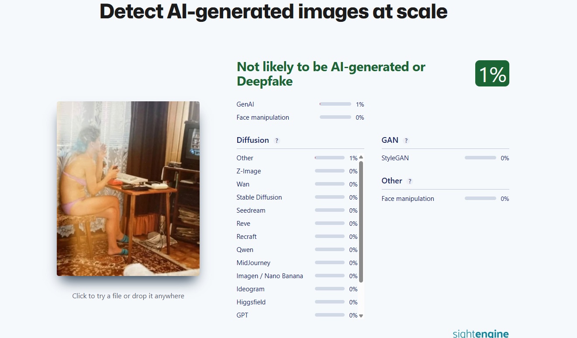Open the help tooltip beside Other heading
Screen dimensions: 577x338
pyautogui.click(x=410, y=181)
